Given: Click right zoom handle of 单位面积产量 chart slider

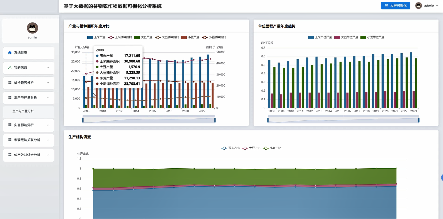Looking at the screenshot, I should (419, 120).
